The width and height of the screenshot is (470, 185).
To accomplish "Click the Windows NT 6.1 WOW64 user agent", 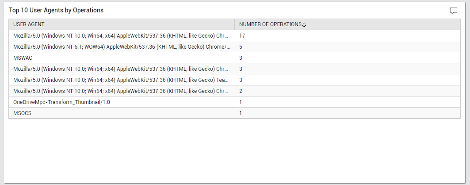I will click(122, 46).
